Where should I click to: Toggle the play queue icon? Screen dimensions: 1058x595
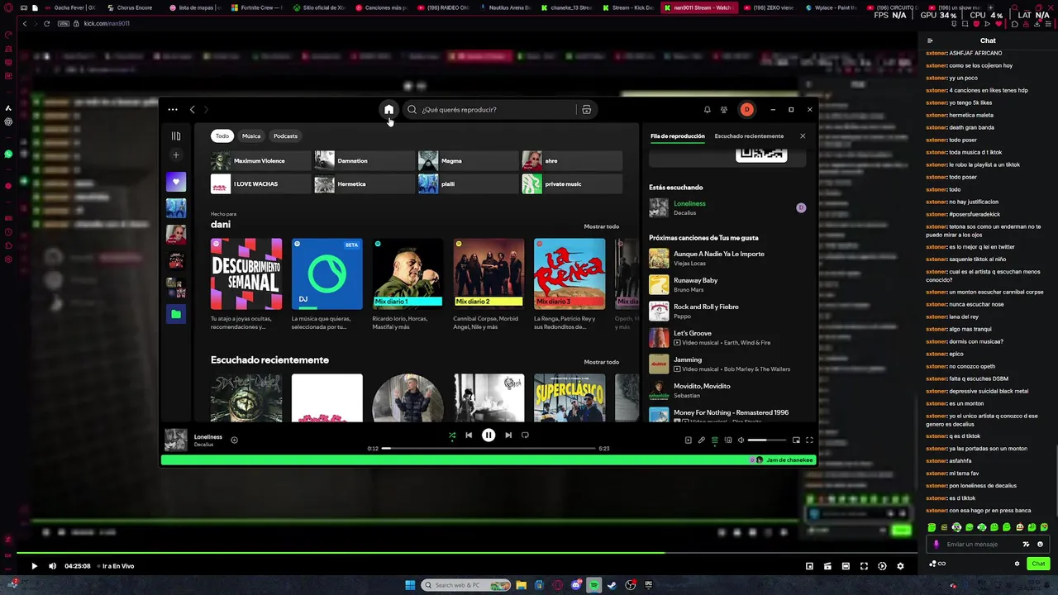(x=715, y=440)
